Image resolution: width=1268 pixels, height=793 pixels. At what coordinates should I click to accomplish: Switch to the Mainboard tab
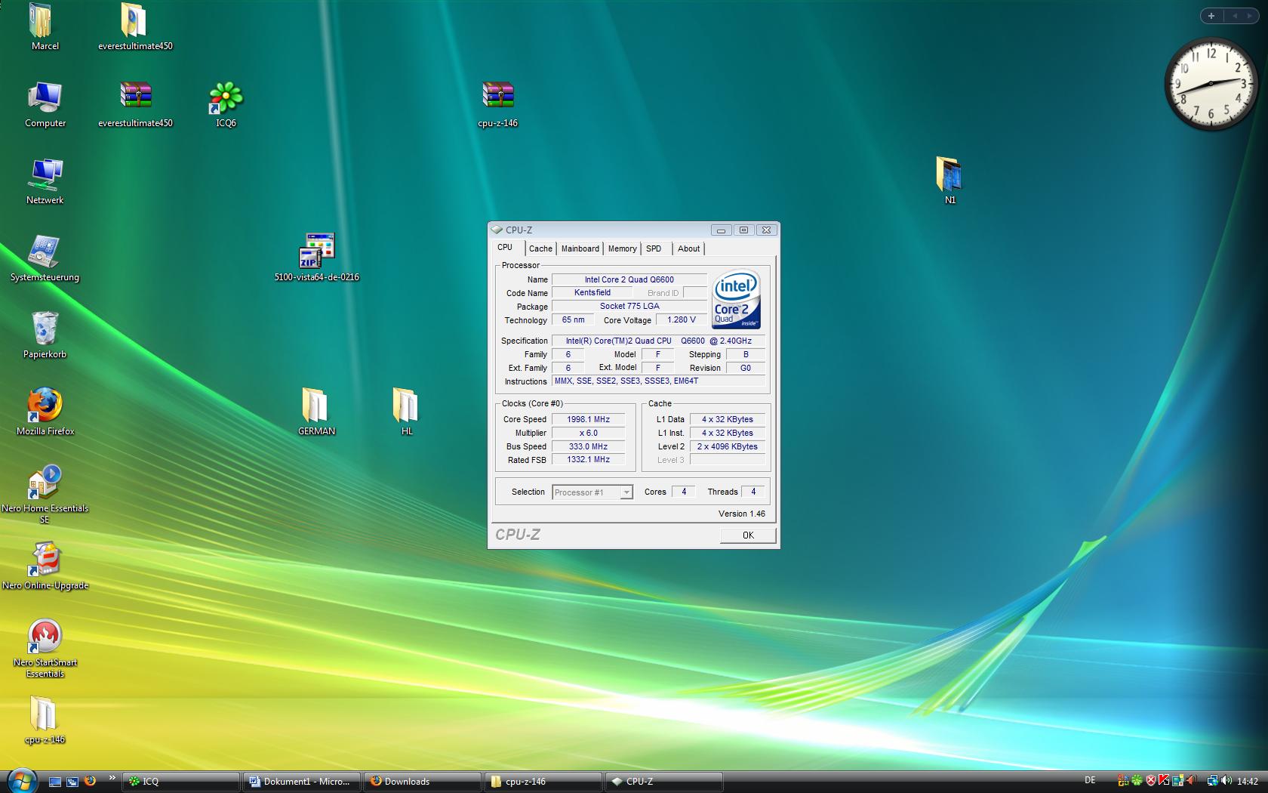pos(580,248)
